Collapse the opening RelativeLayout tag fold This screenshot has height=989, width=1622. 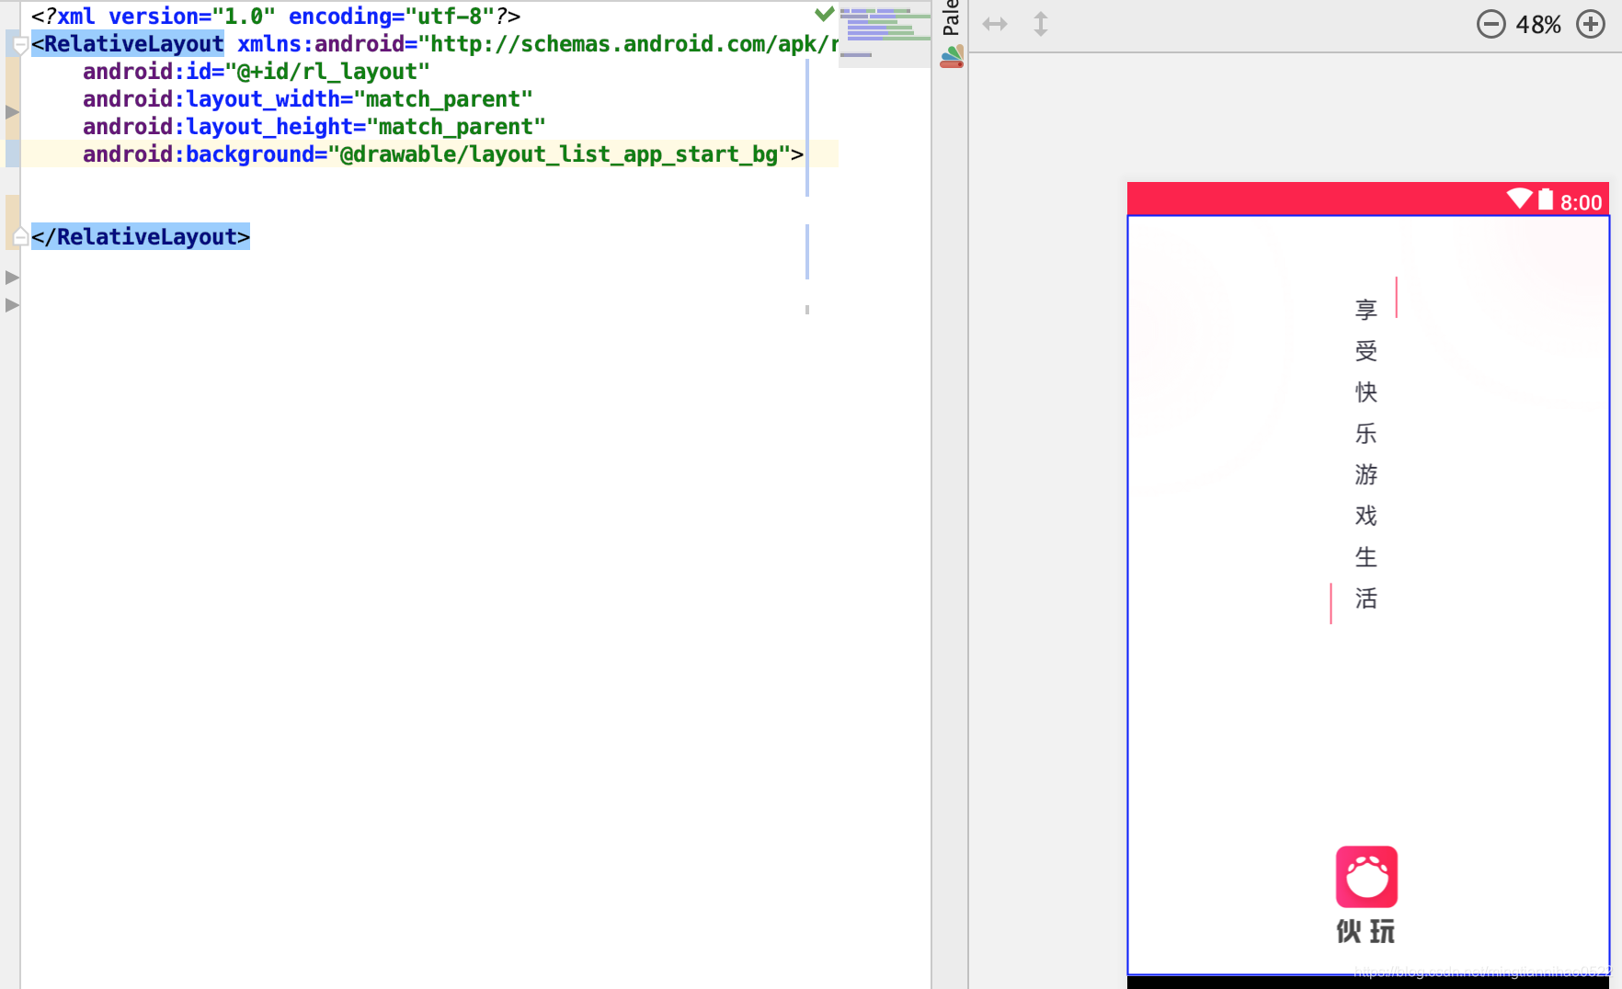pyautogui.click(x=20, y=45)
